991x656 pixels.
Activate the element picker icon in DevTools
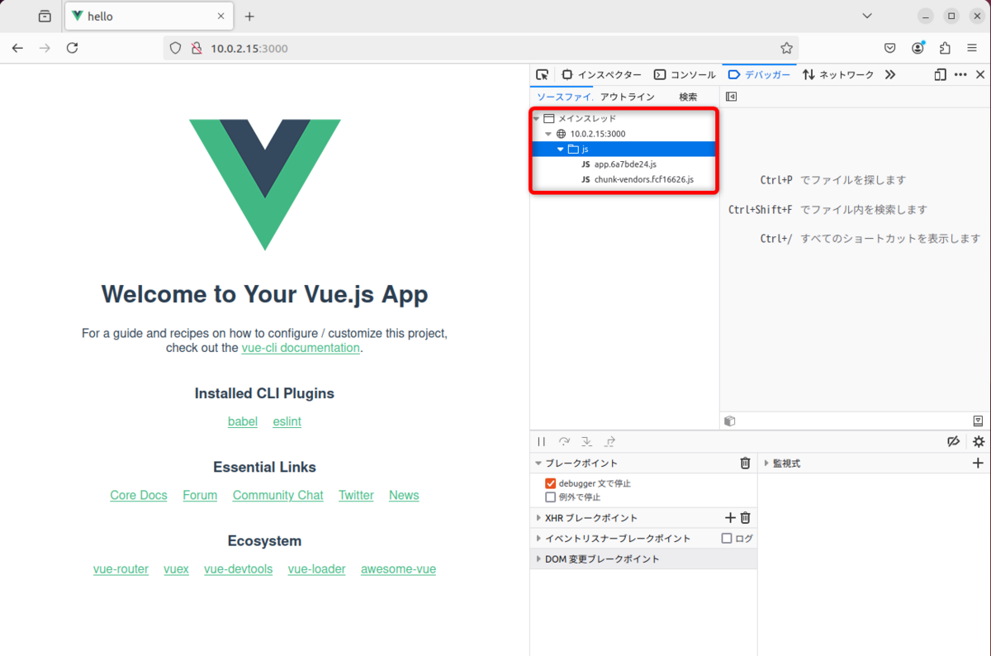click(542, 74)
